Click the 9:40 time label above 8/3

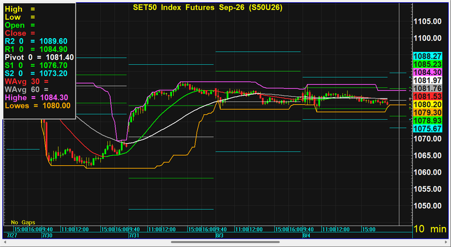click(x=221, y=229)
